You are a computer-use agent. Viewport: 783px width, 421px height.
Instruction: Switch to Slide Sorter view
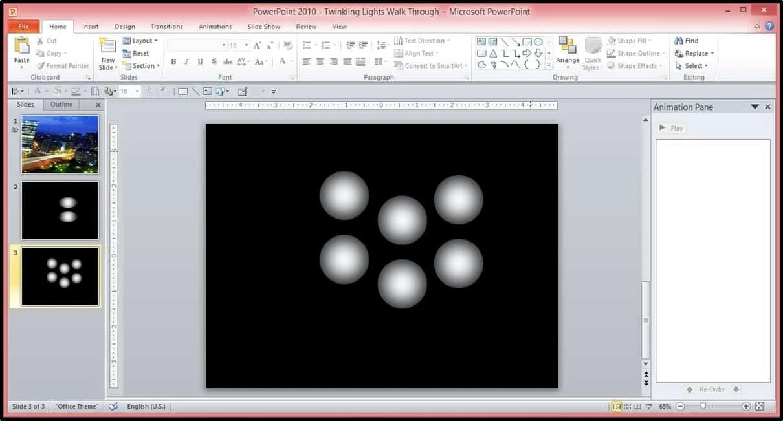(627, 406)
